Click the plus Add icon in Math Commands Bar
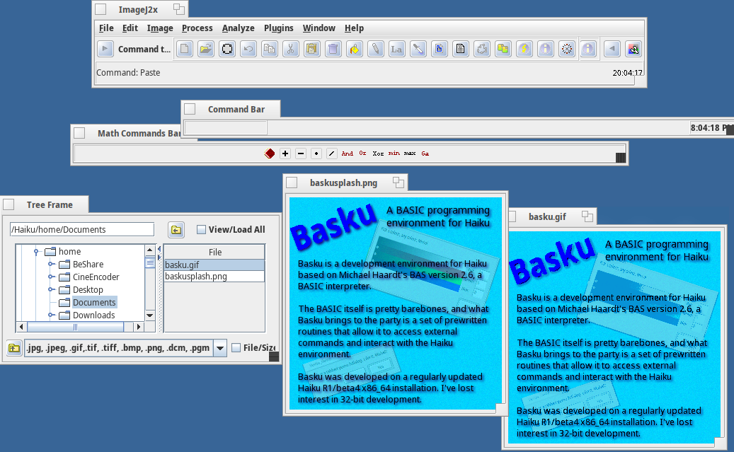This screenshot has width=734, height=452. tap(285, 153)
